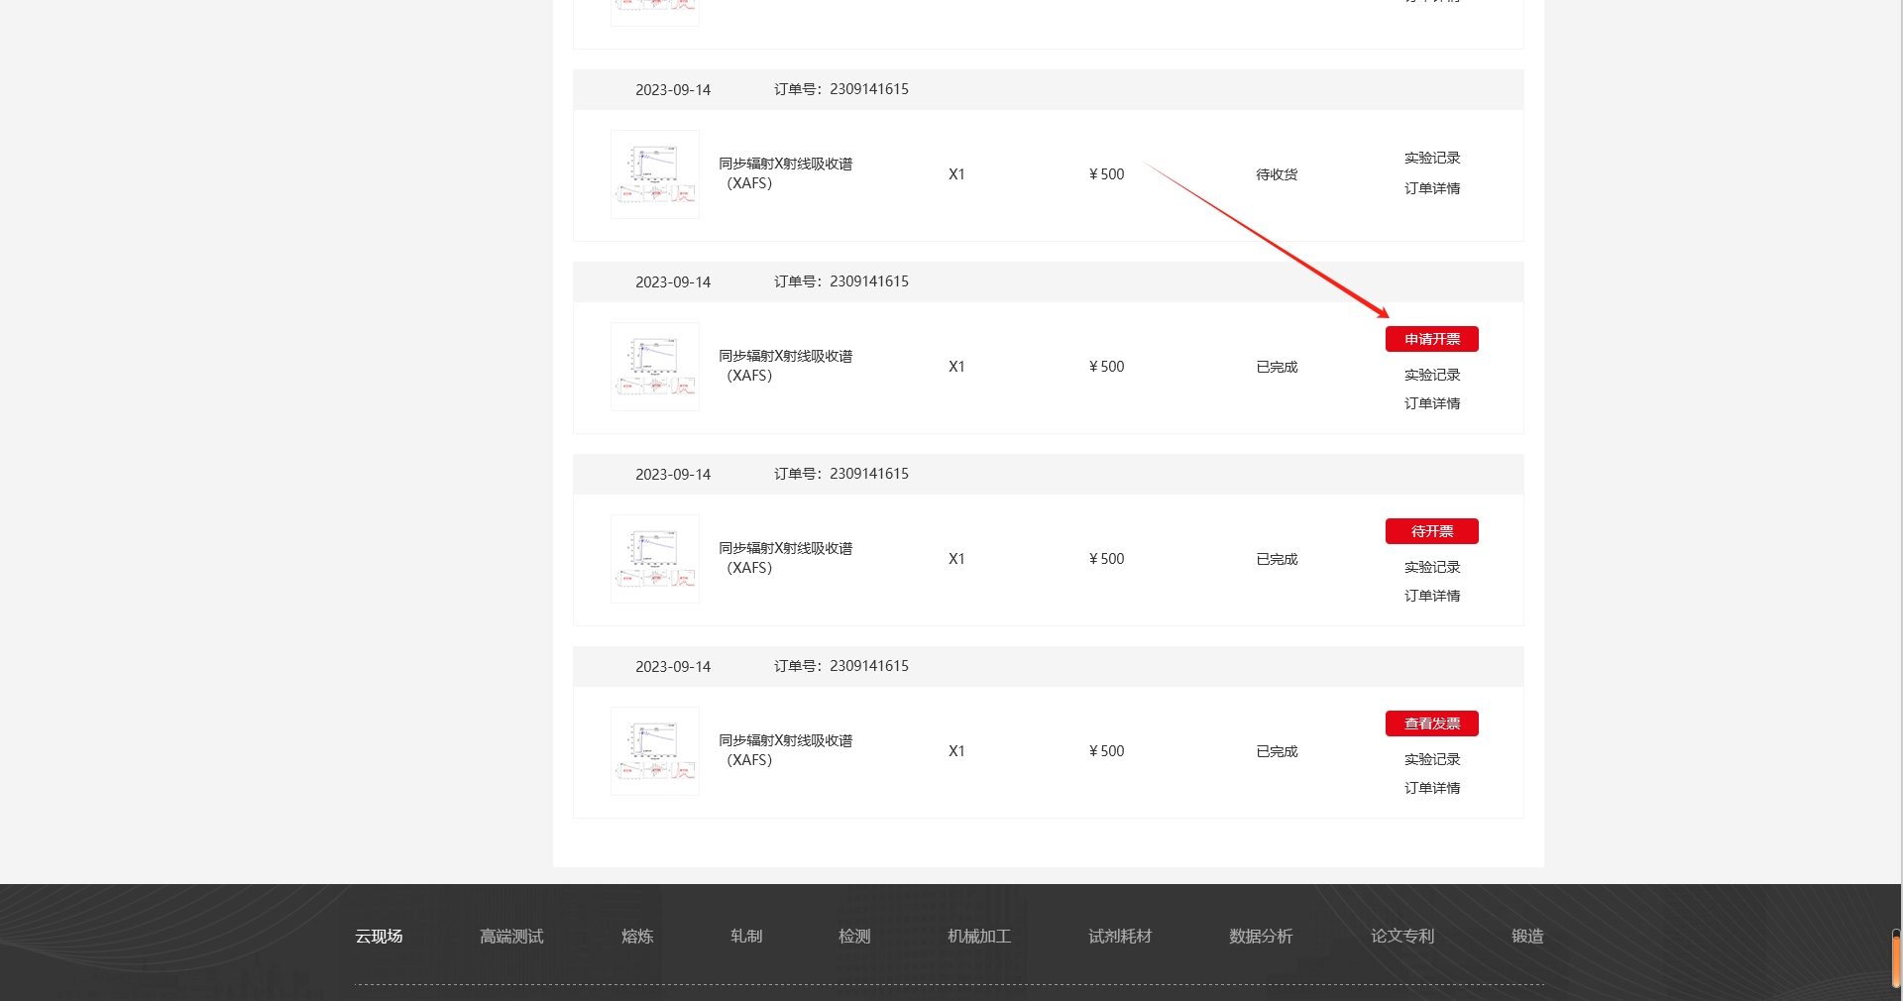Screen dimensions: 1903x1001
Task: Click XAFS product thumbnail in 待收货 order
Action: coord(655,174)
